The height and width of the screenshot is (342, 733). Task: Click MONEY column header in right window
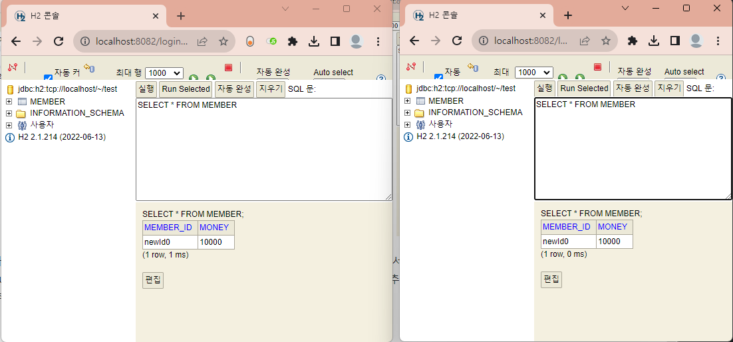(615, 227)
